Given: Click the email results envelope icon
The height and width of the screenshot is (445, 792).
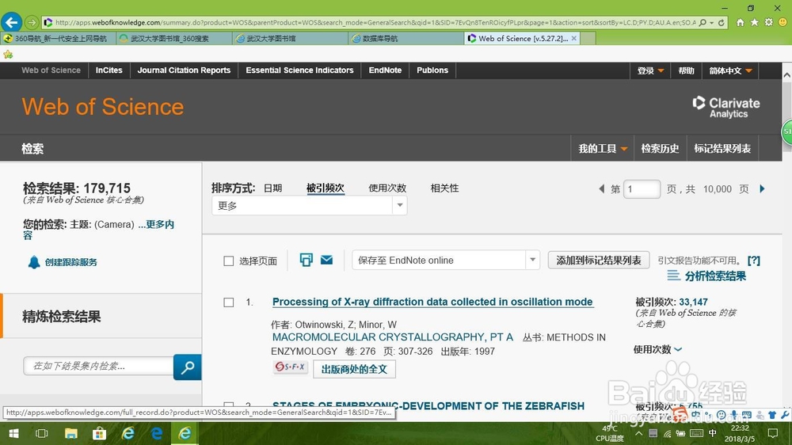Looking at the screenshot, I should click(x=327, y=261).
